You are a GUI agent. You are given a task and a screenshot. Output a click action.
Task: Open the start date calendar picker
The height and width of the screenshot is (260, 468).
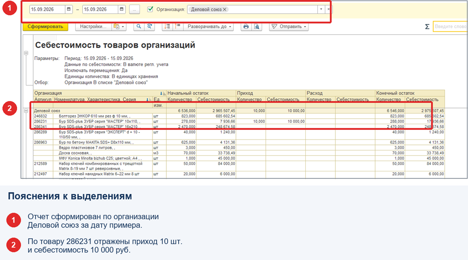[x=69, y=9]
